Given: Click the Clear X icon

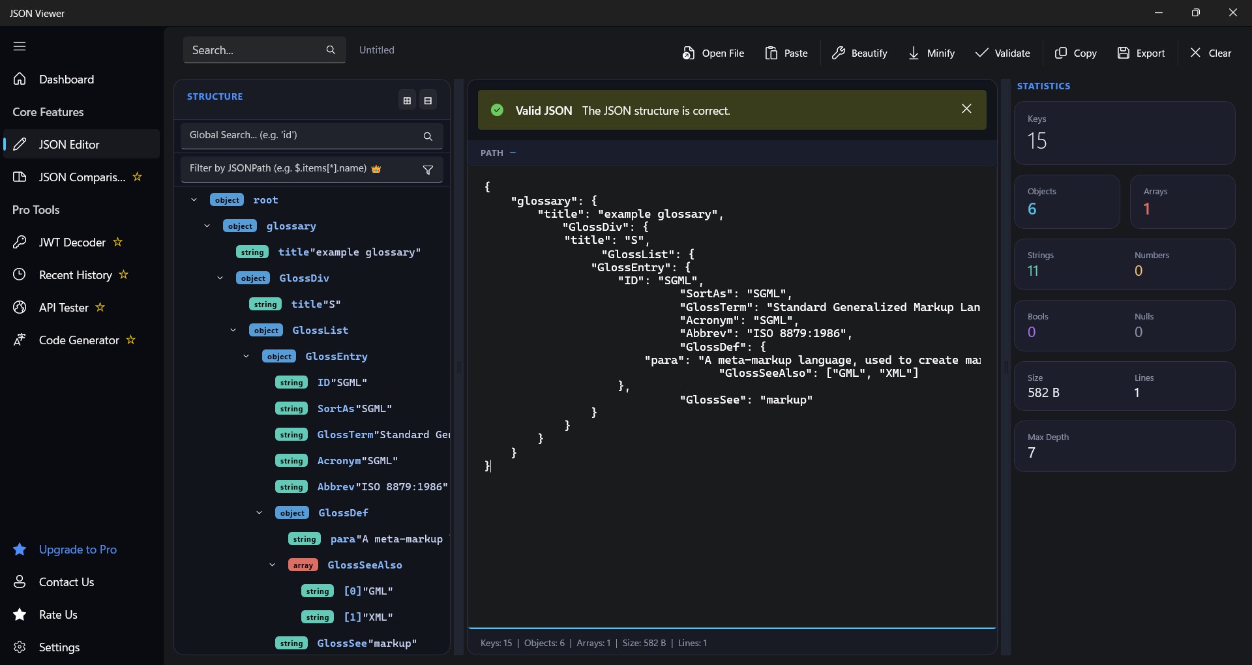Looking at the screenshot, I should tap(1195, 53).
